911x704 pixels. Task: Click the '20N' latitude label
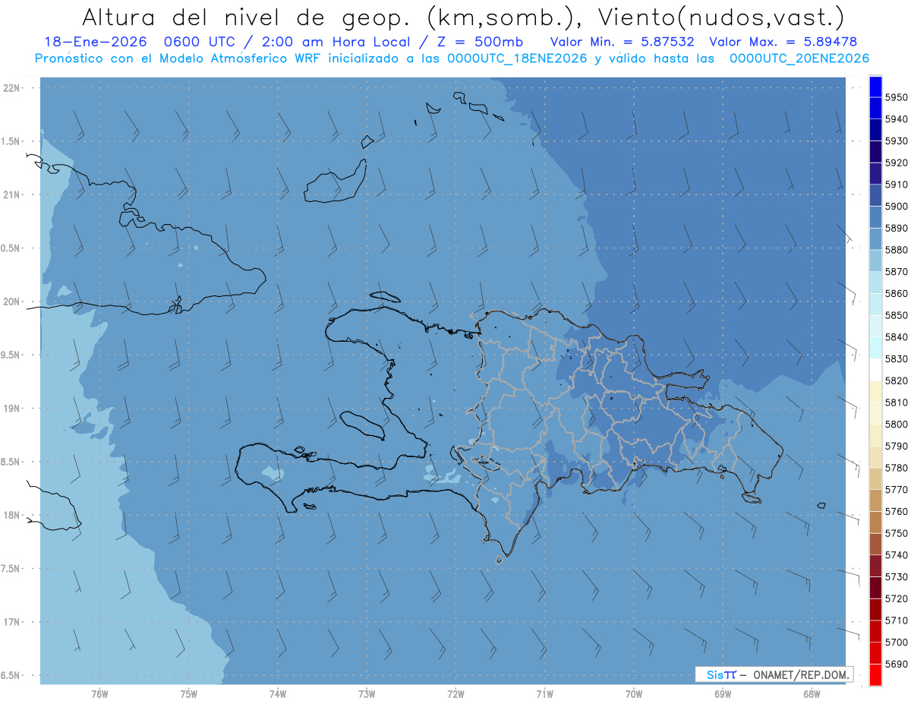(12, 301)
